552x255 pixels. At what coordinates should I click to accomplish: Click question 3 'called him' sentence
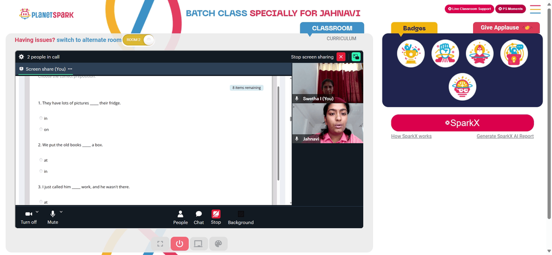pos(84,187)
